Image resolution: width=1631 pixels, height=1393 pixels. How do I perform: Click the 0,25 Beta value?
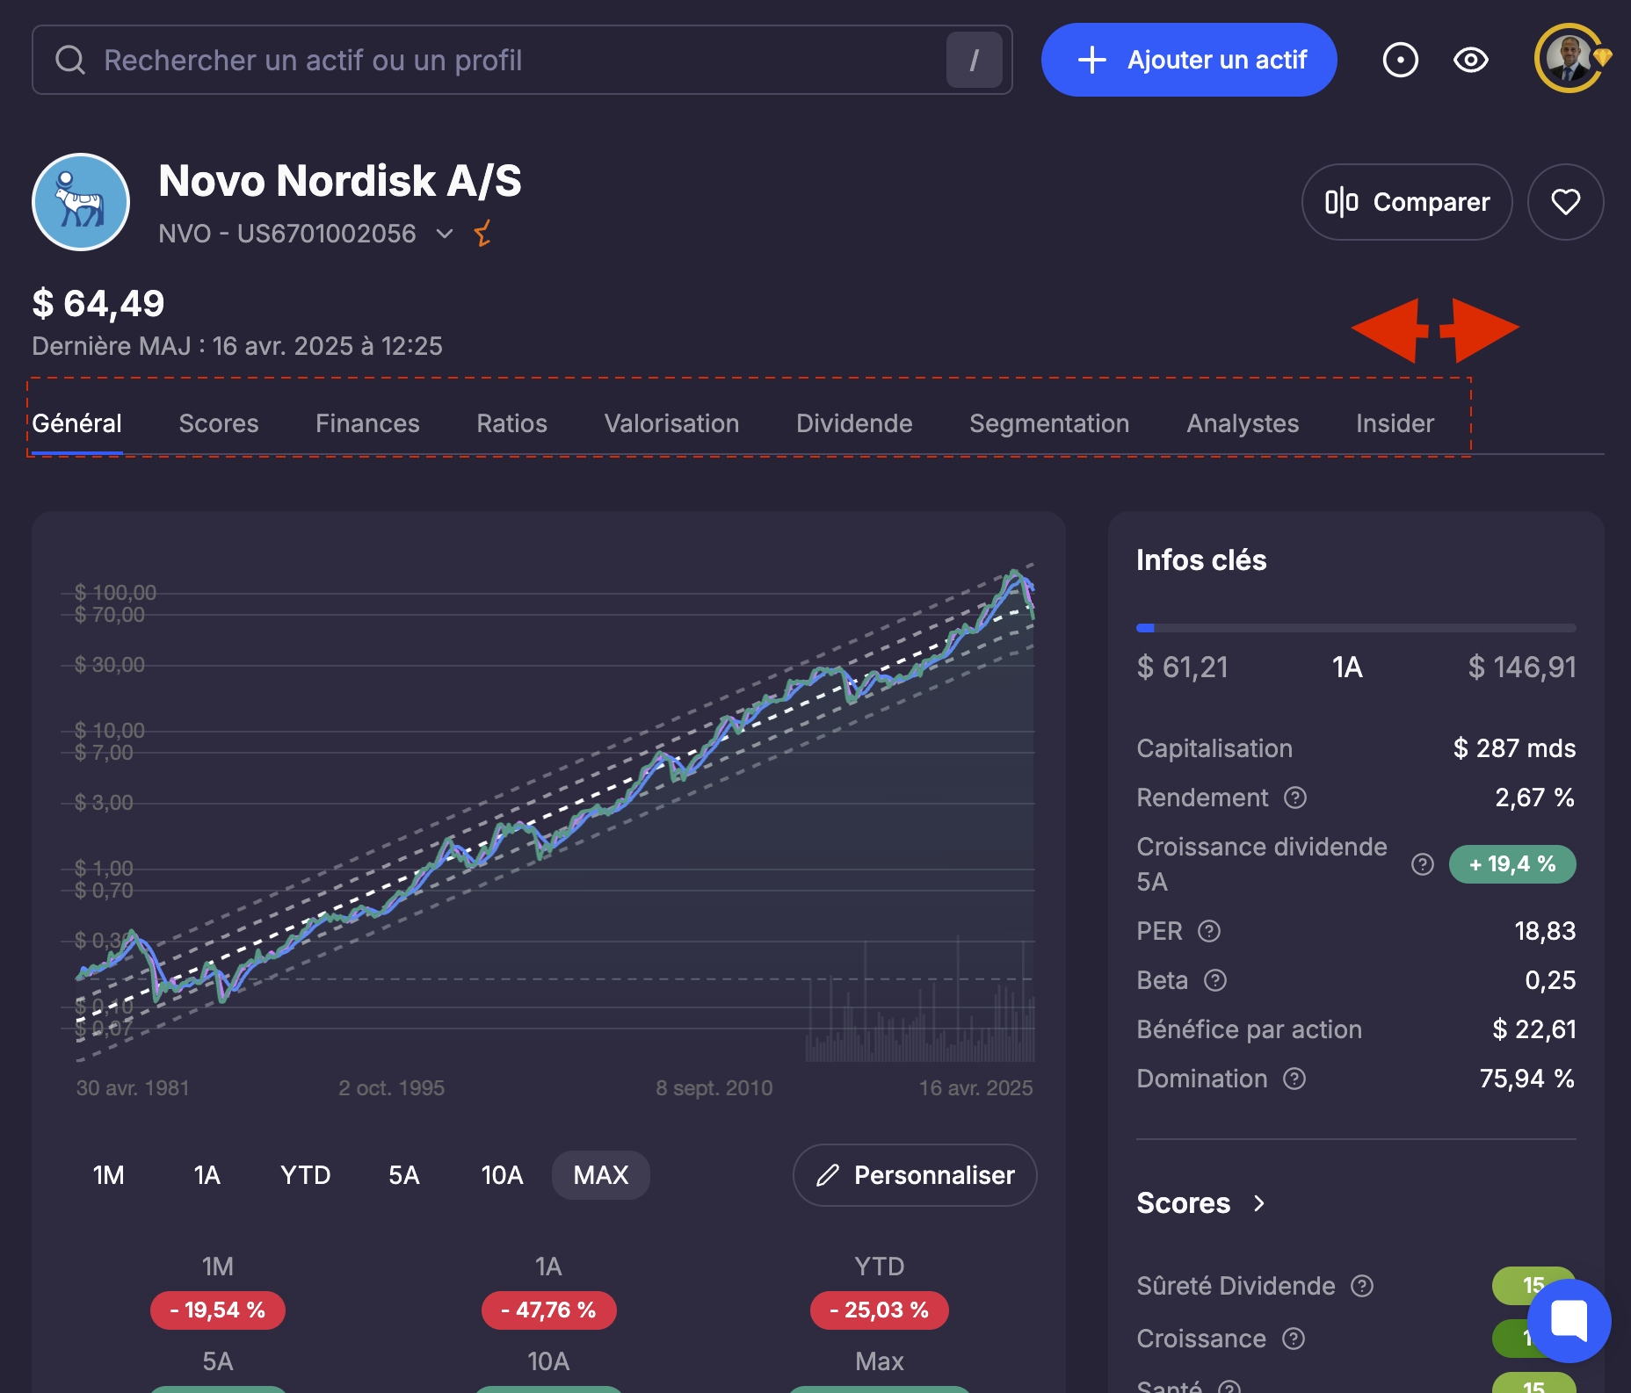[1550, 980]
